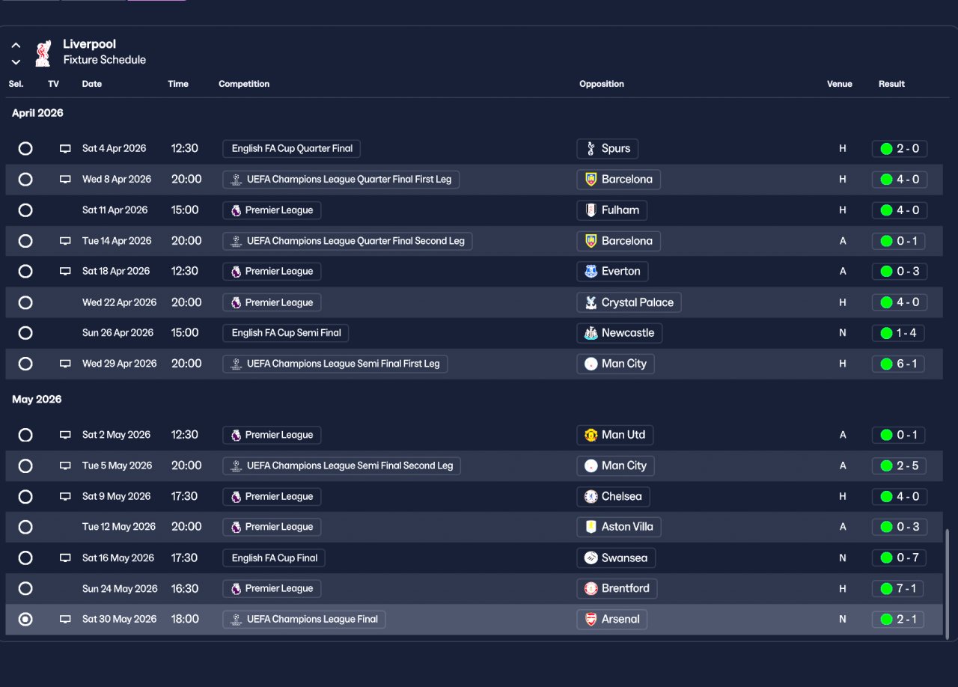Click the date 'Sun 24 May 2026'
958x687 pixels.
120,589
